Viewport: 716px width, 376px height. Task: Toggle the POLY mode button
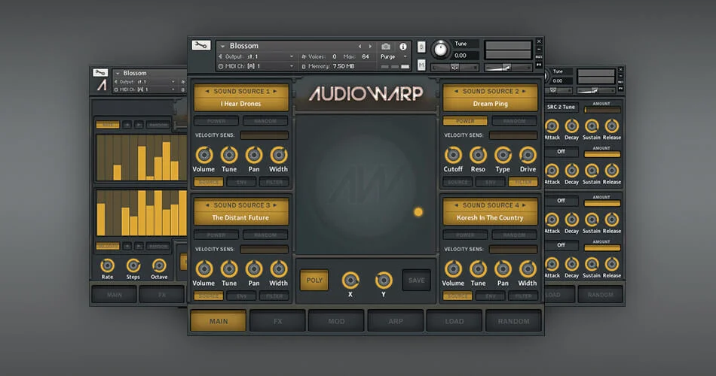click(314, 280)
